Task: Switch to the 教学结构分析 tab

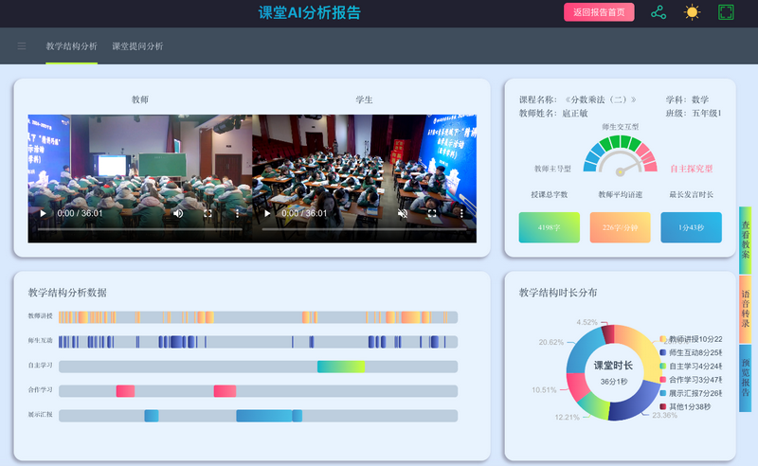Action: (x=71, y=45)
